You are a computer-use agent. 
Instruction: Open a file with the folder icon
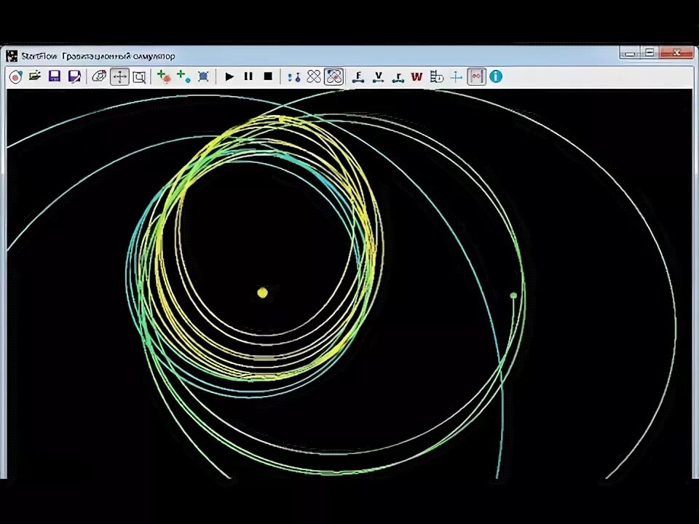[x=35, y=76]
